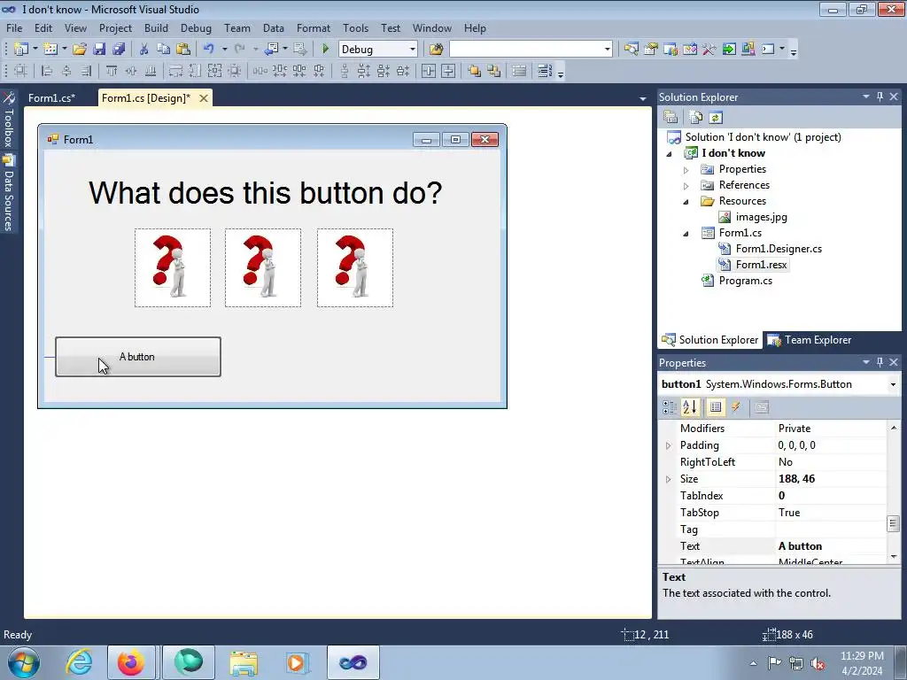Open the Properties Window toolbar icon

tap(651, 50)
